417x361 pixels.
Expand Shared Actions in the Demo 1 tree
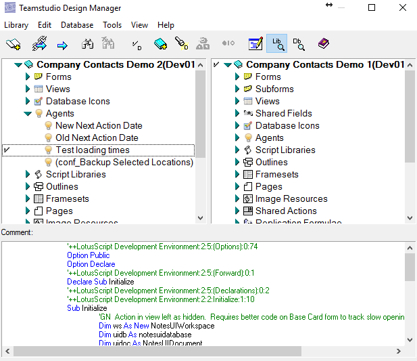[x=237, y=211]
